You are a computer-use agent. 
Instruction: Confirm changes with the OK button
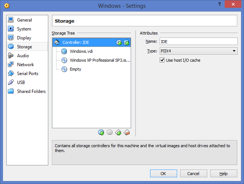pos(163,173)
